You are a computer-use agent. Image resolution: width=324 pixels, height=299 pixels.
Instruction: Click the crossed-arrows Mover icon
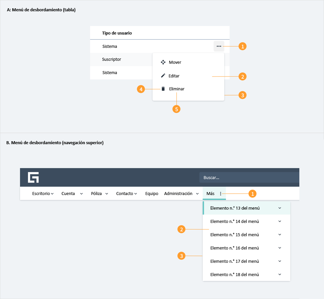163,62
